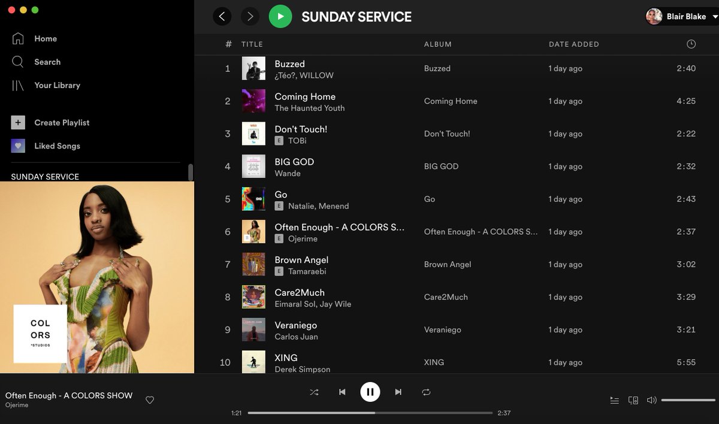
Task: Click macOS green fullscreen window button
Action: pos(35,10)
